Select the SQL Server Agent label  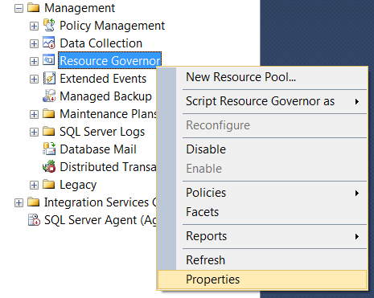click(101, 220)
